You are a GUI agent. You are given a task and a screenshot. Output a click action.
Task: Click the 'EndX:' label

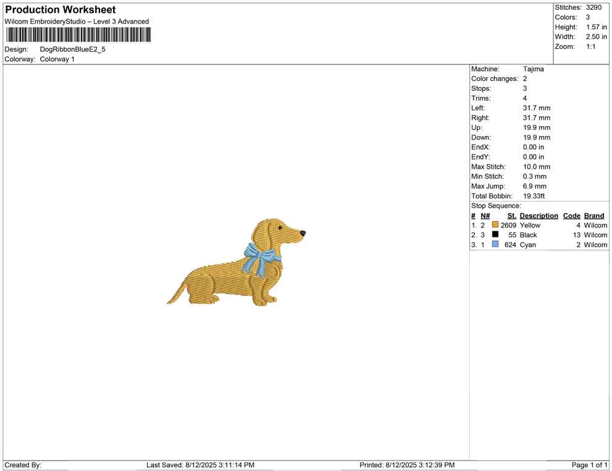point(480,147)
